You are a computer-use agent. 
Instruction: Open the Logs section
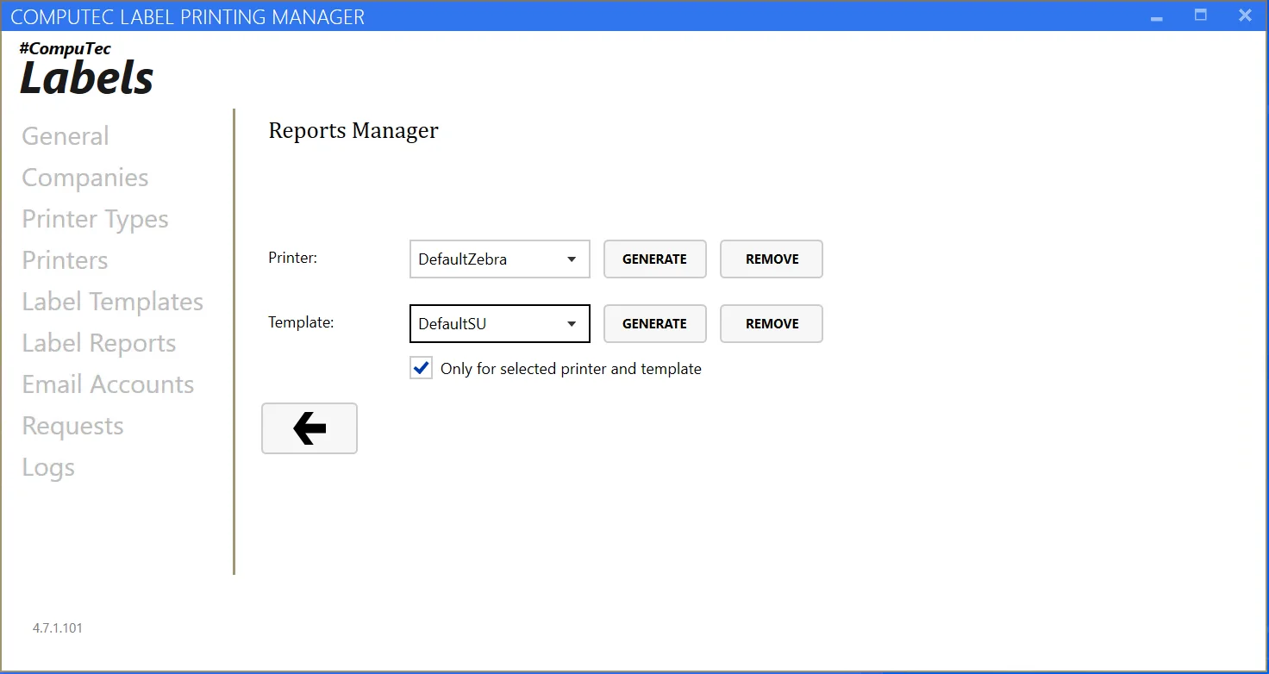pyautogui.click(x=47, y=466)
